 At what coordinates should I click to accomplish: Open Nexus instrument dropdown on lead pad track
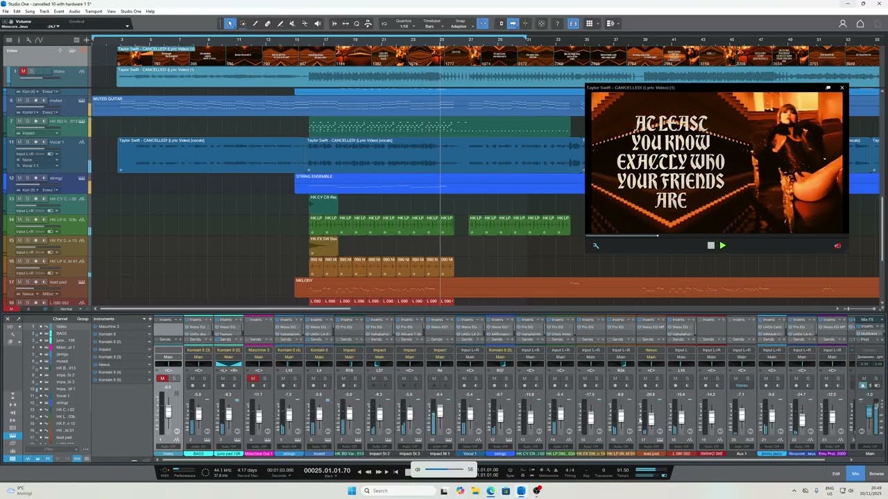pos(28,294)
